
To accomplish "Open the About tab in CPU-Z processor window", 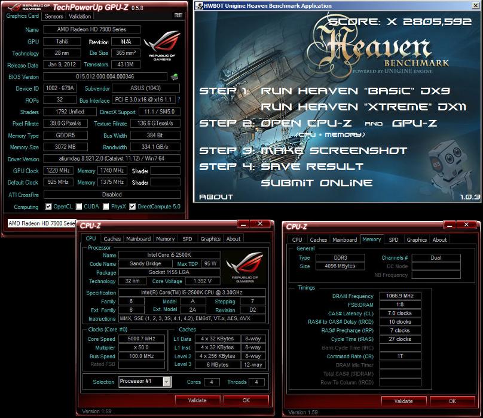I will [233, 238].
